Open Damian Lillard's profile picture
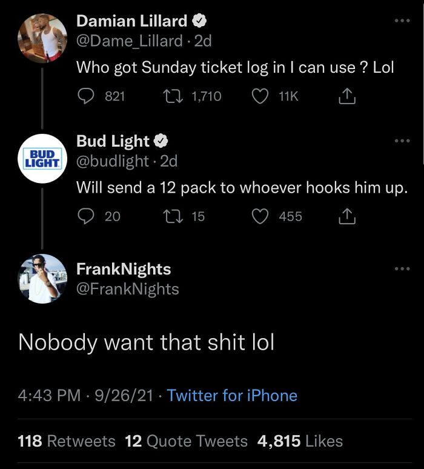 [x=42, y=38]
